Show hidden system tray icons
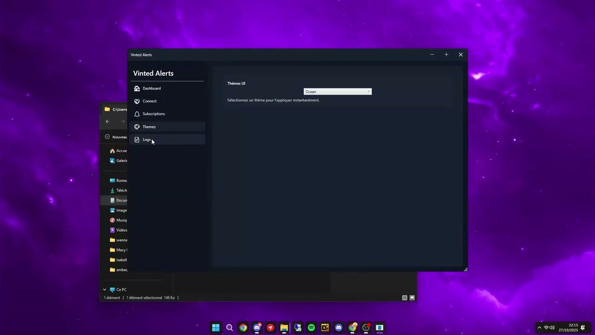This screenshot has width=595, height=335. (x=539, y=328)
